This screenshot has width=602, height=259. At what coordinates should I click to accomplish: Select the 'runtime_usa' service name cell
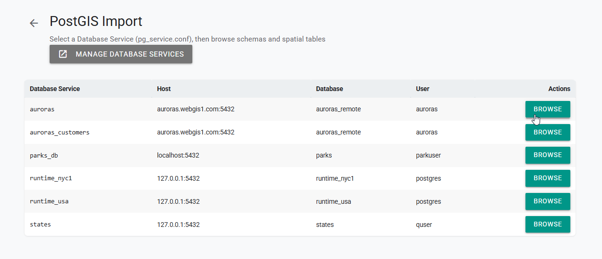point(49,201)
